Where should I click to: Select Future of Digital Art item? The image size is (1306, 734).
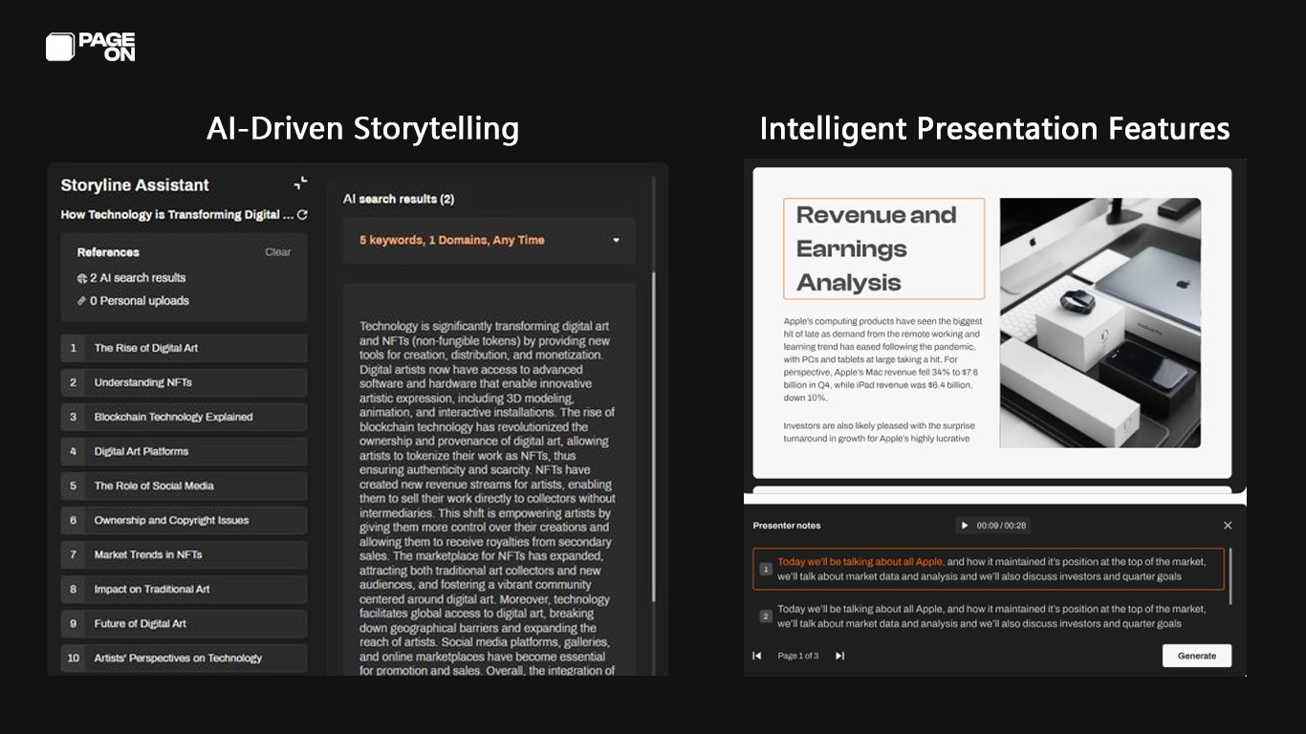click(x=184, y=623)
